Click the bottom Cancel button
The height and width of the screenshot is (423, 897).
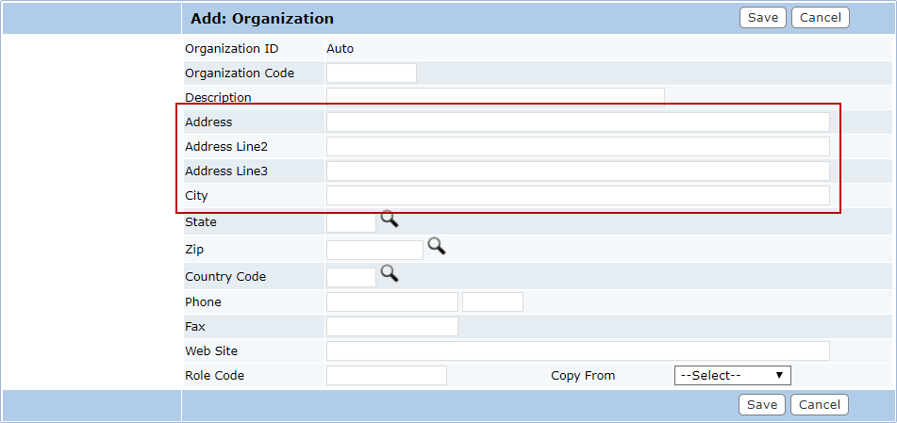[820, 405]
